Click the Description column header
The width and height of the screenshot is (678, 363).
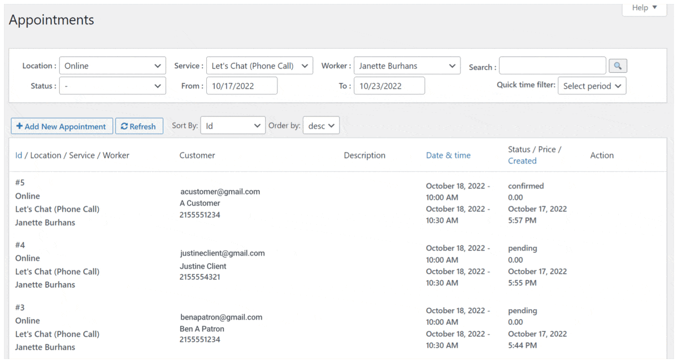tap(364, 155)
